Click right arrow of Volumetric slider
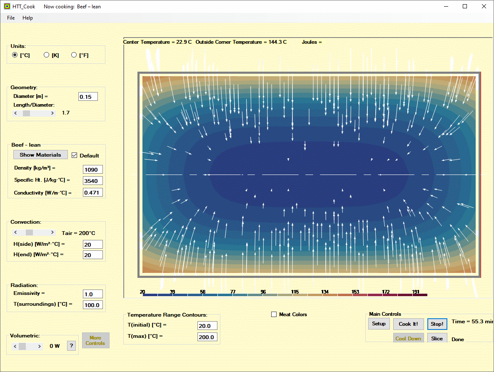This screenshot has height=372, width=494. [x=40, y=346]
